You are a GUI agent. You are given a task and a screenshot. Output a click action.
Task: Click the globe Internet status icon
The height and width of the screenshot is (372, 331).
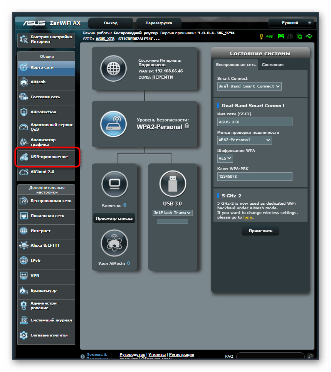click(x=113, y=69)
